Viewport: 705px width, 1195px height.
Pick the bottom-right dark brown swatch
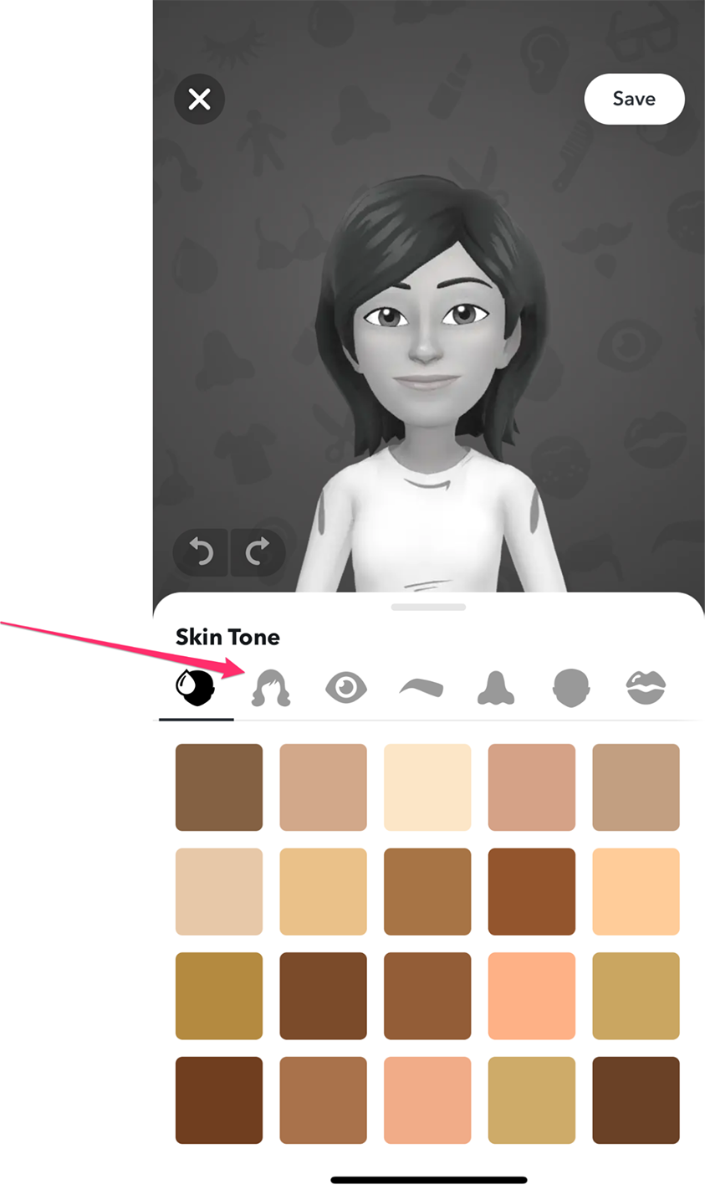click(636, 1100)
